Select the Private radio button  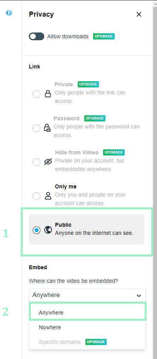point(37,94)
